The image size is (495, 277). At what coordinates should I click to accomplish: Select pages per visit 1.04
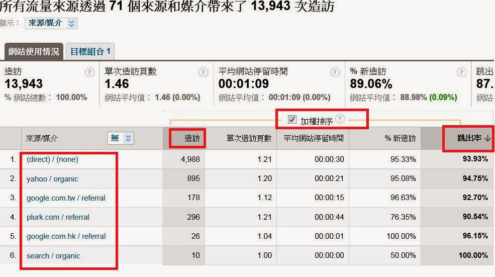(x=264, y=236)
